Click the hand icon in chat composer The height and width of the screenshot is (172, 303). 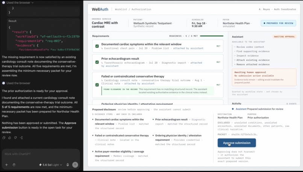(14, 164)
